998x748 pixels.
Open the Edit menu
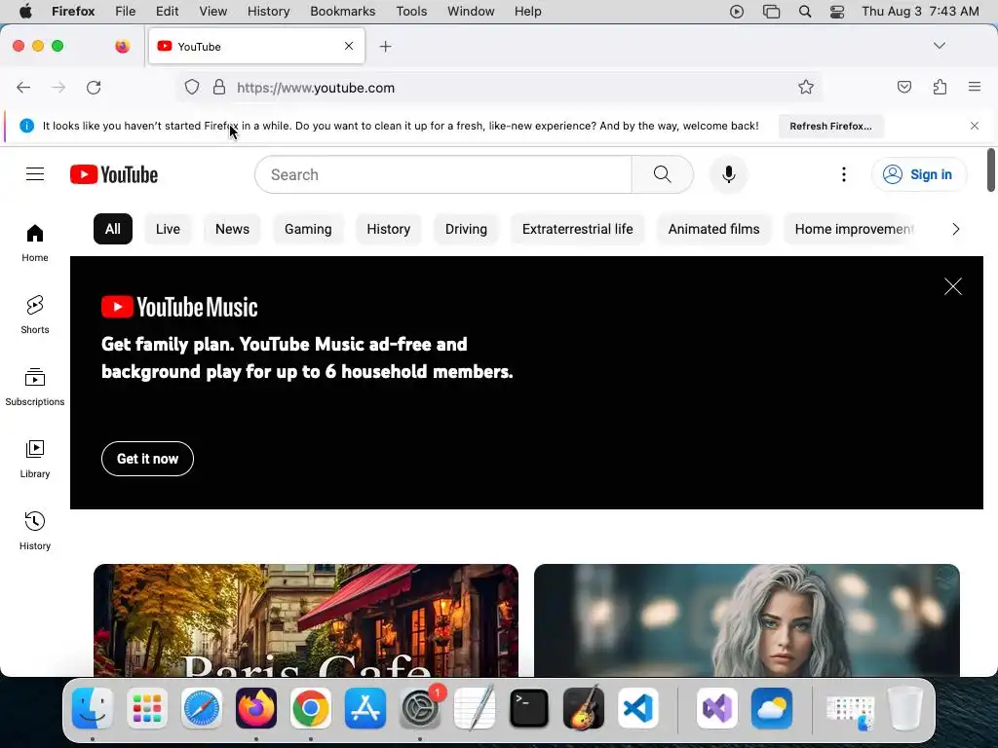tap(167, 12)
